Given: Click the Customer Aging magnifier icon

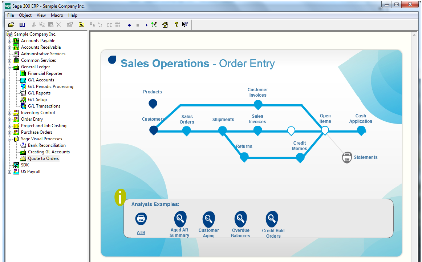Looking at the screenshot, I should pos(208,219).
